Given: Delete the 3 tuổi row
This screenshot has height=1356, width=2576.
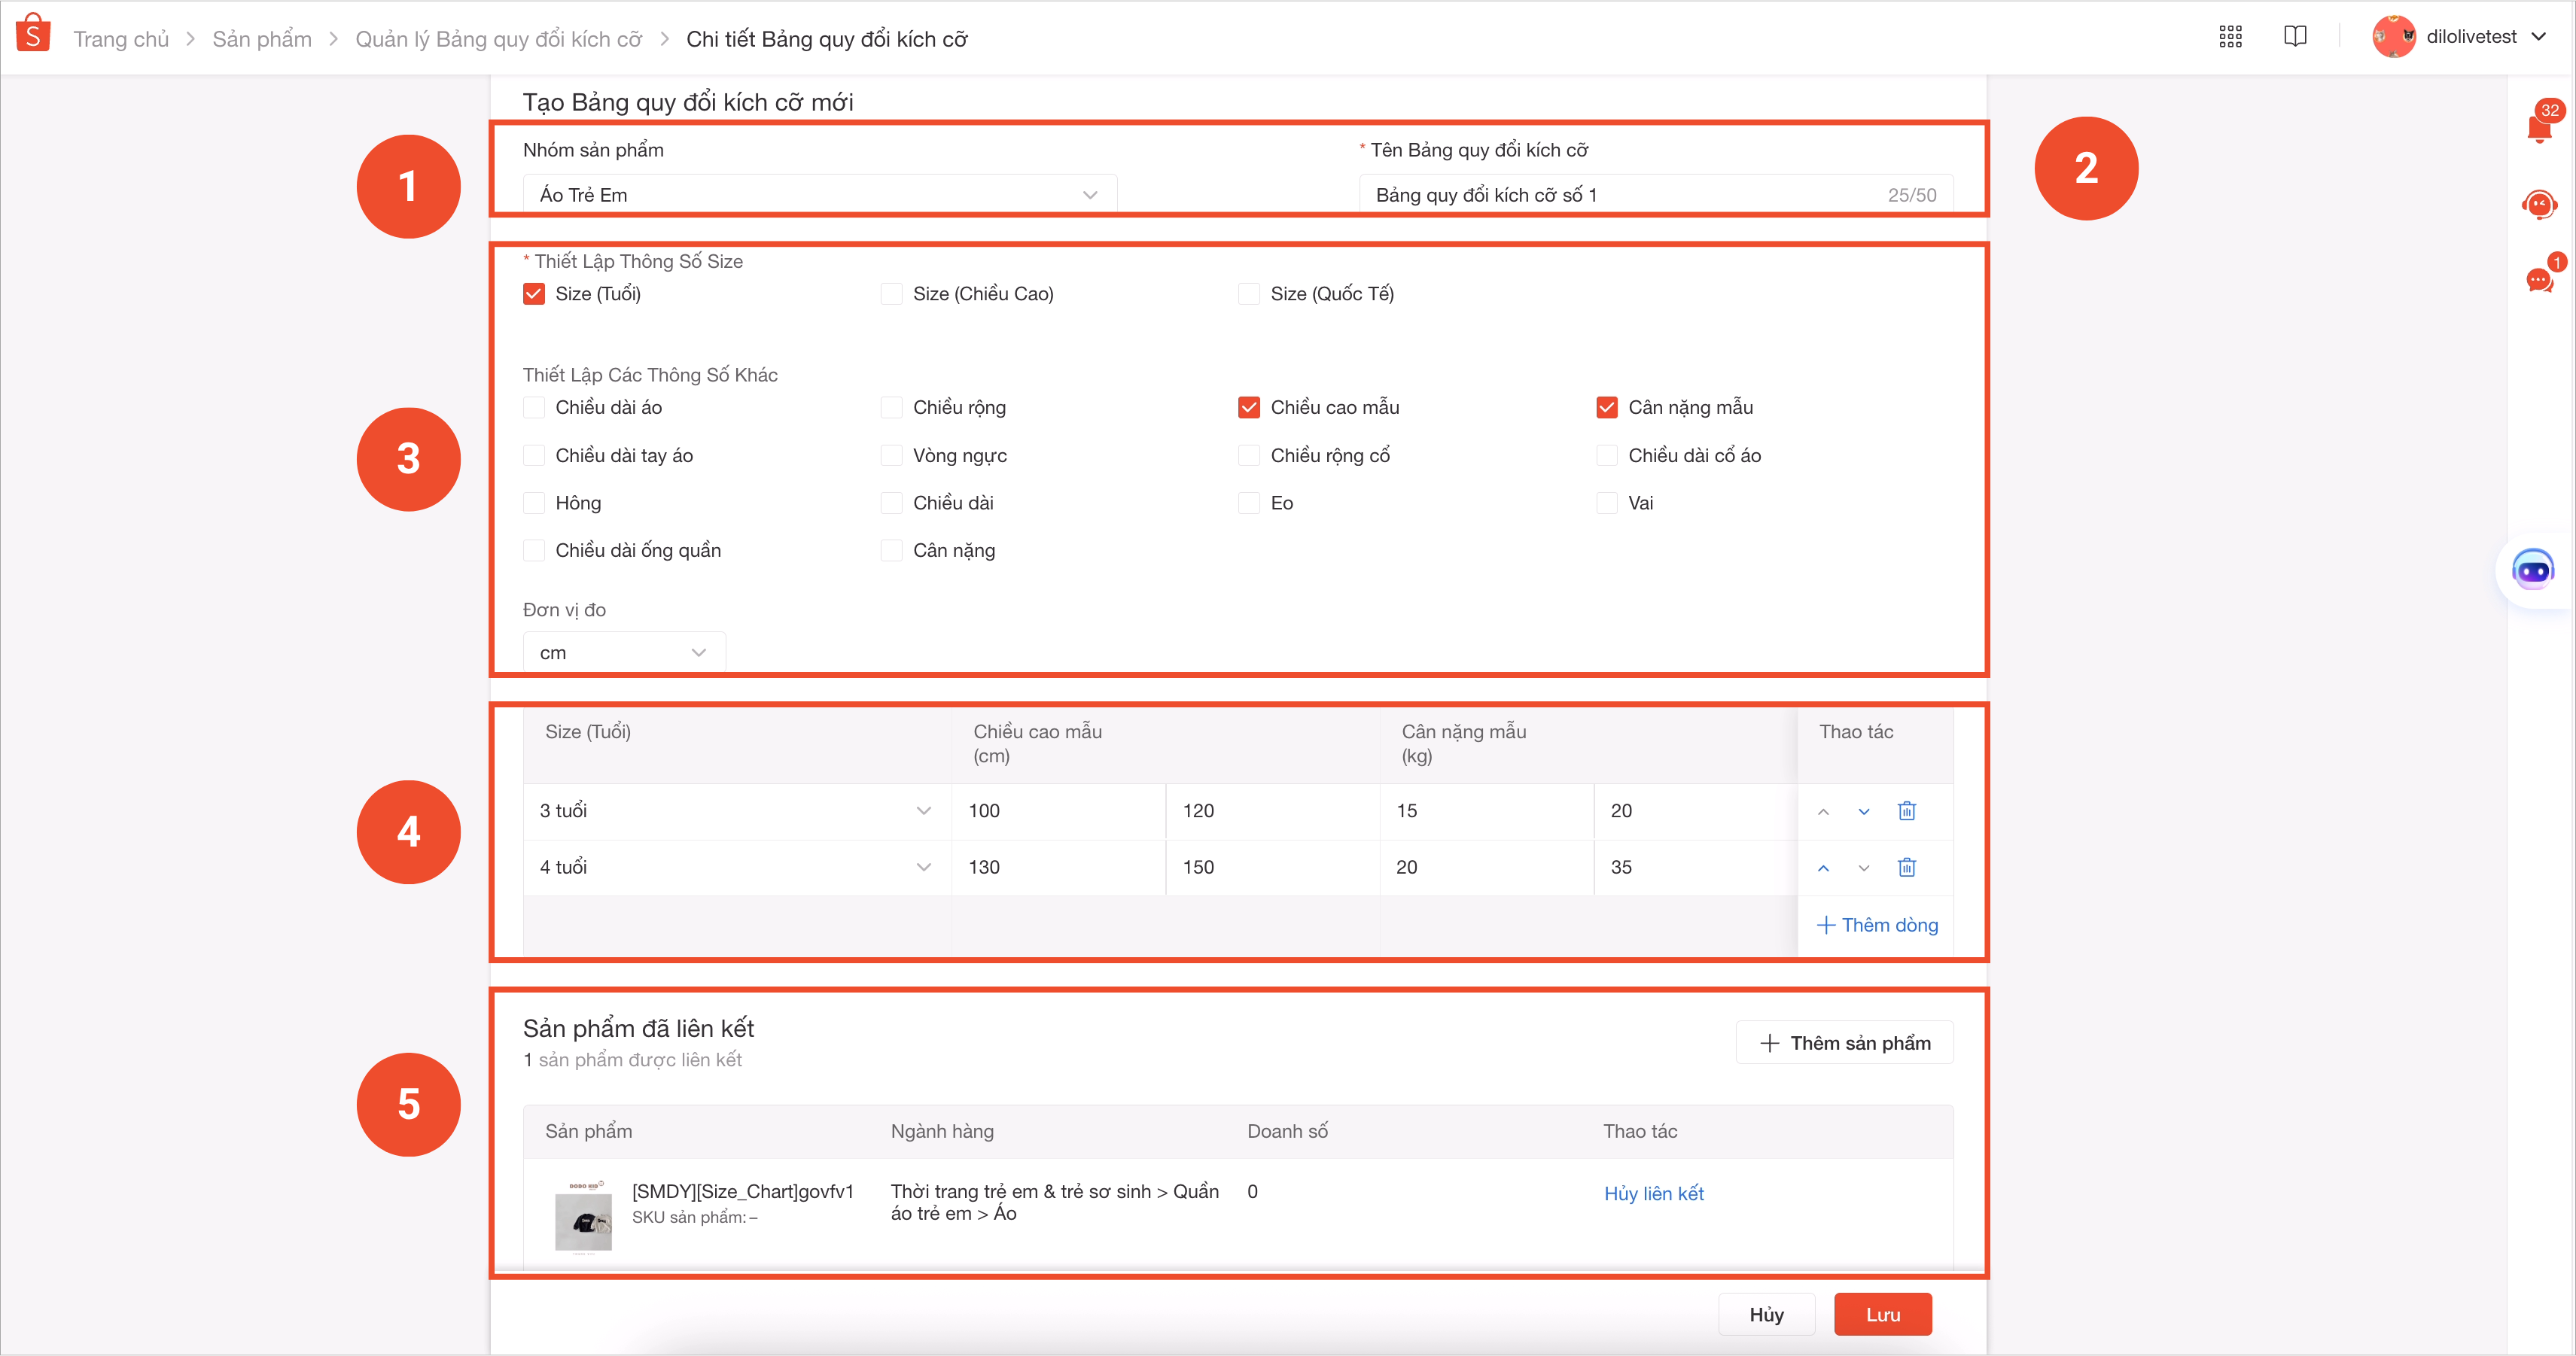Looking at the screenshot, I should [1906, 811].
